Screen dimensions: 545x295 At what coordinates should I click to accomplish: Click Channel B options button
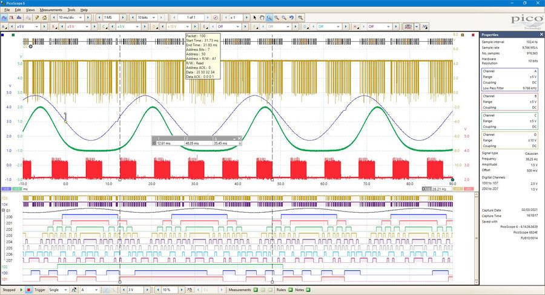pos(54,27)
